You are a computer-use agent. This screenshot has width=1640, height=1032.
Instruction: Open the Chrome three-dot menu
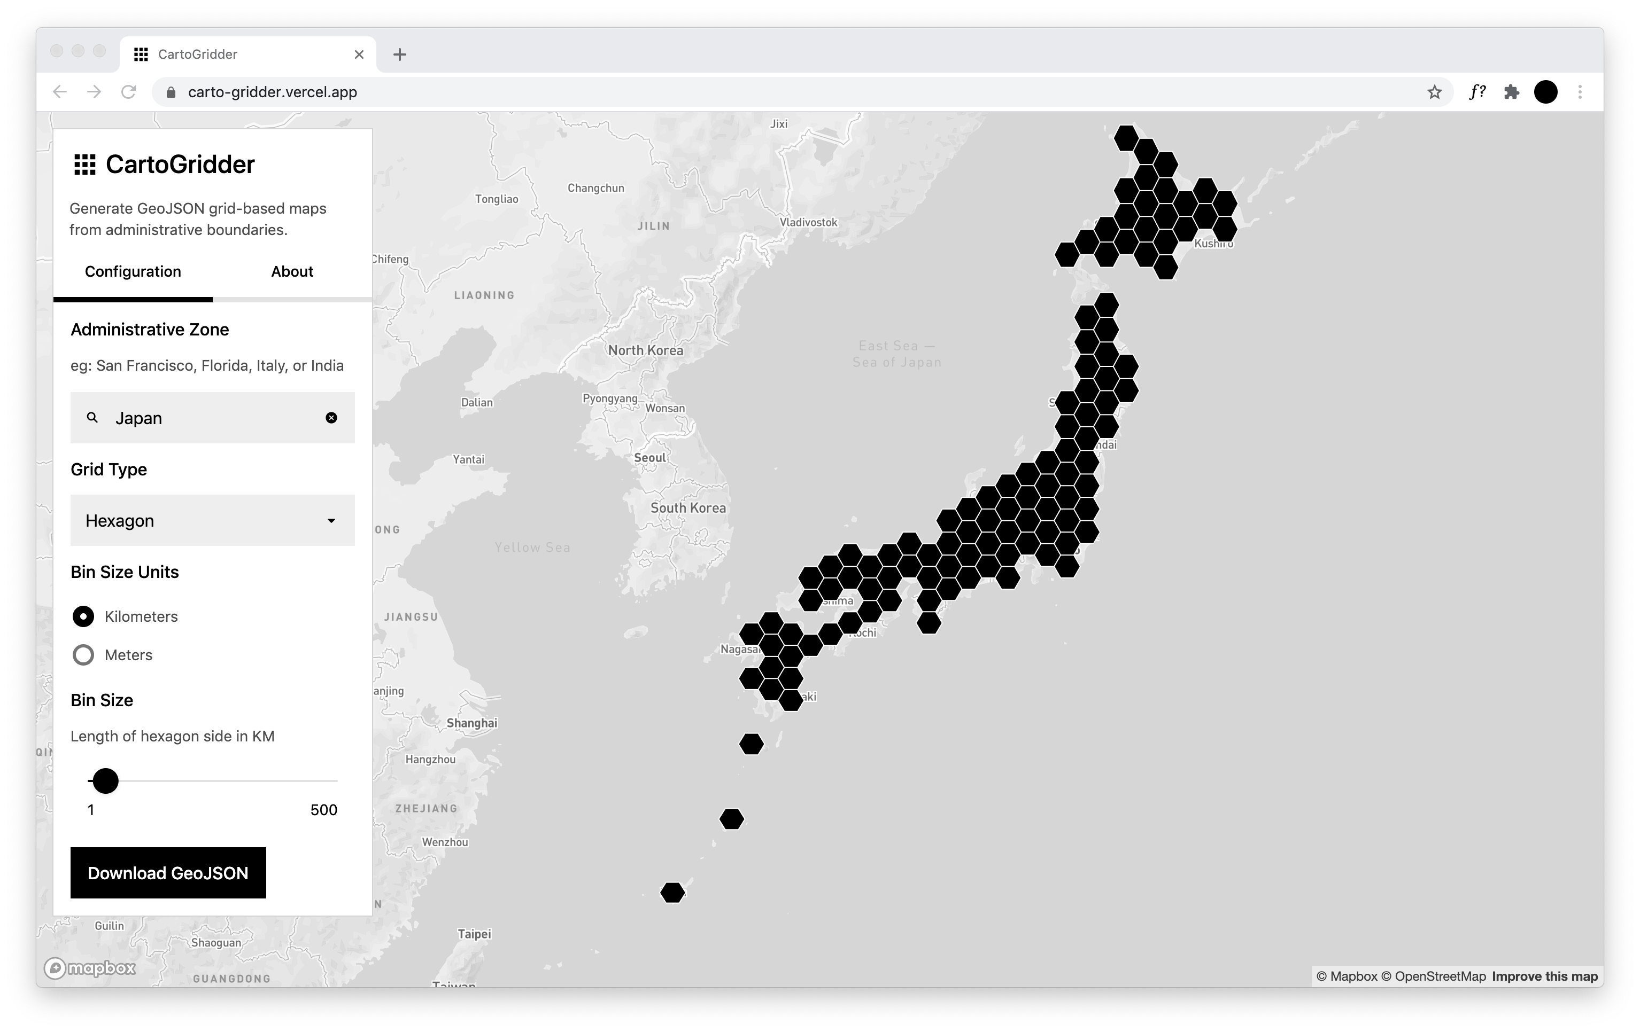pyautogui.click(x=1580, y=92)
